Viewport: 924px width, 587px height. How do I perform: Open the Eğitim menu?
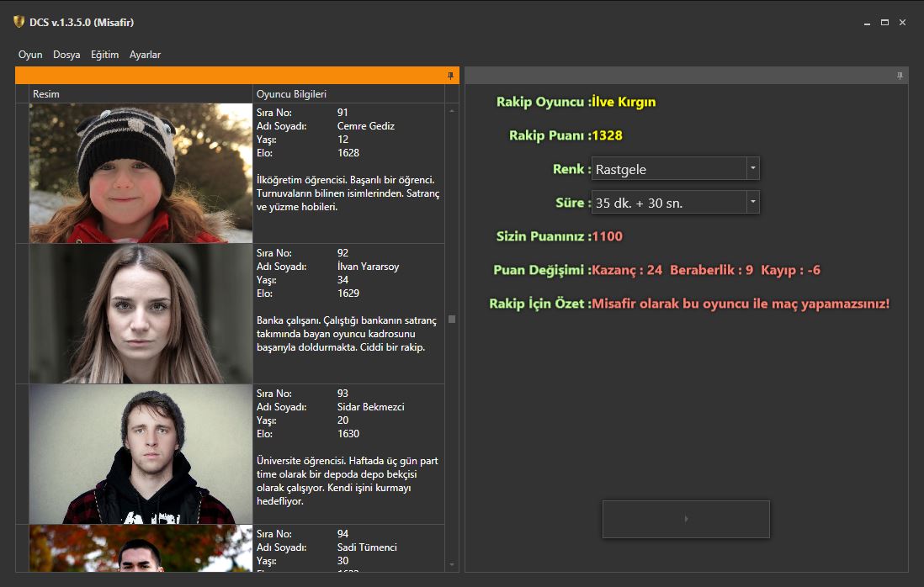pyautogui.click(x=105, y=55)
